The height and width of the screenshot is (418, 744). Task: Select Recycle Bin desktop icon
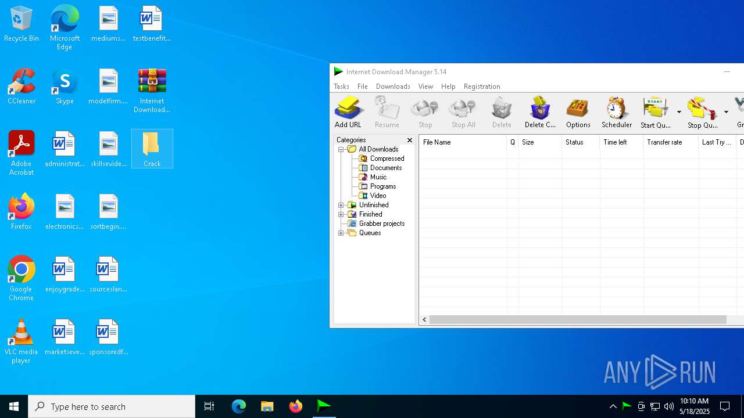(22, 24)
